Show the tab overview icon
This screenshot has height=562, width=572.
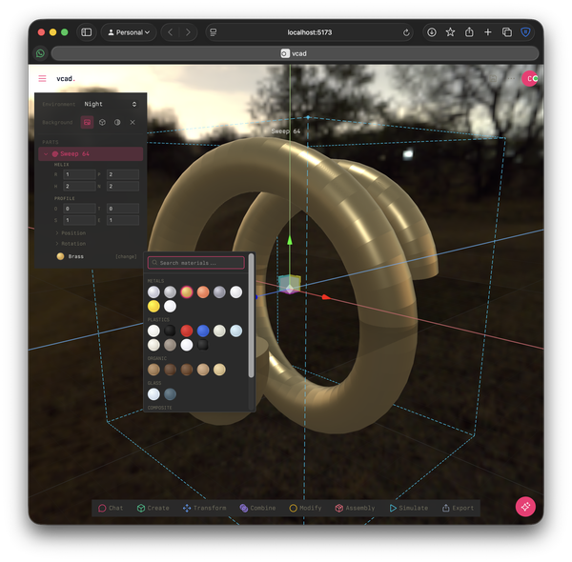point(507,32)
